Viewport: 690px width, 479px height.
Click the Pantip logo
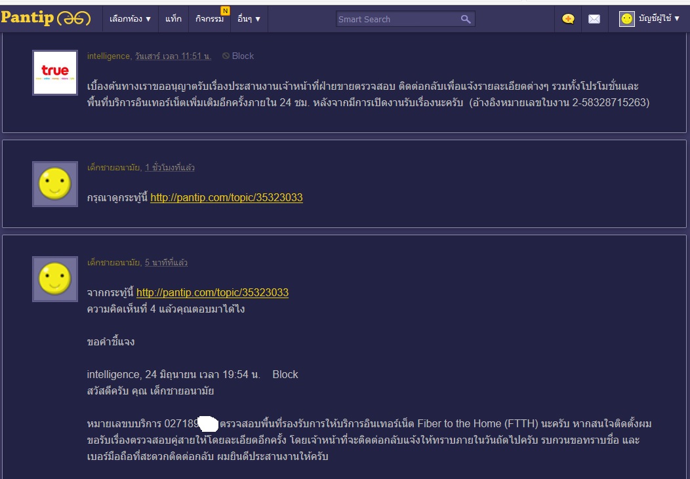46,18
